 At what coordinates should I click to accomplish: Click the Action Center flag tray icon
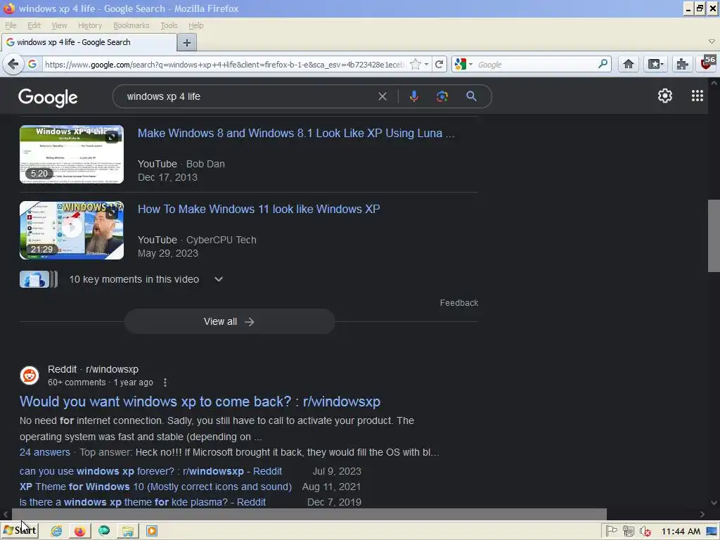click(x=611, y=531)
